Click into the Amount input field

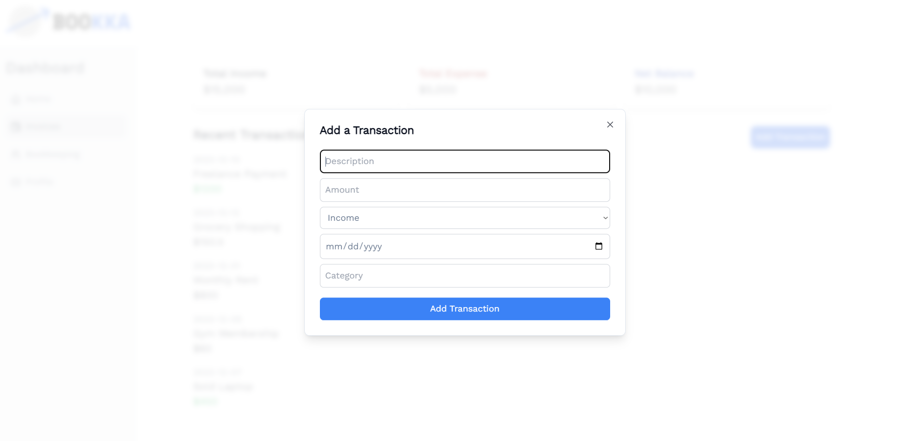[x=465, y=190]
